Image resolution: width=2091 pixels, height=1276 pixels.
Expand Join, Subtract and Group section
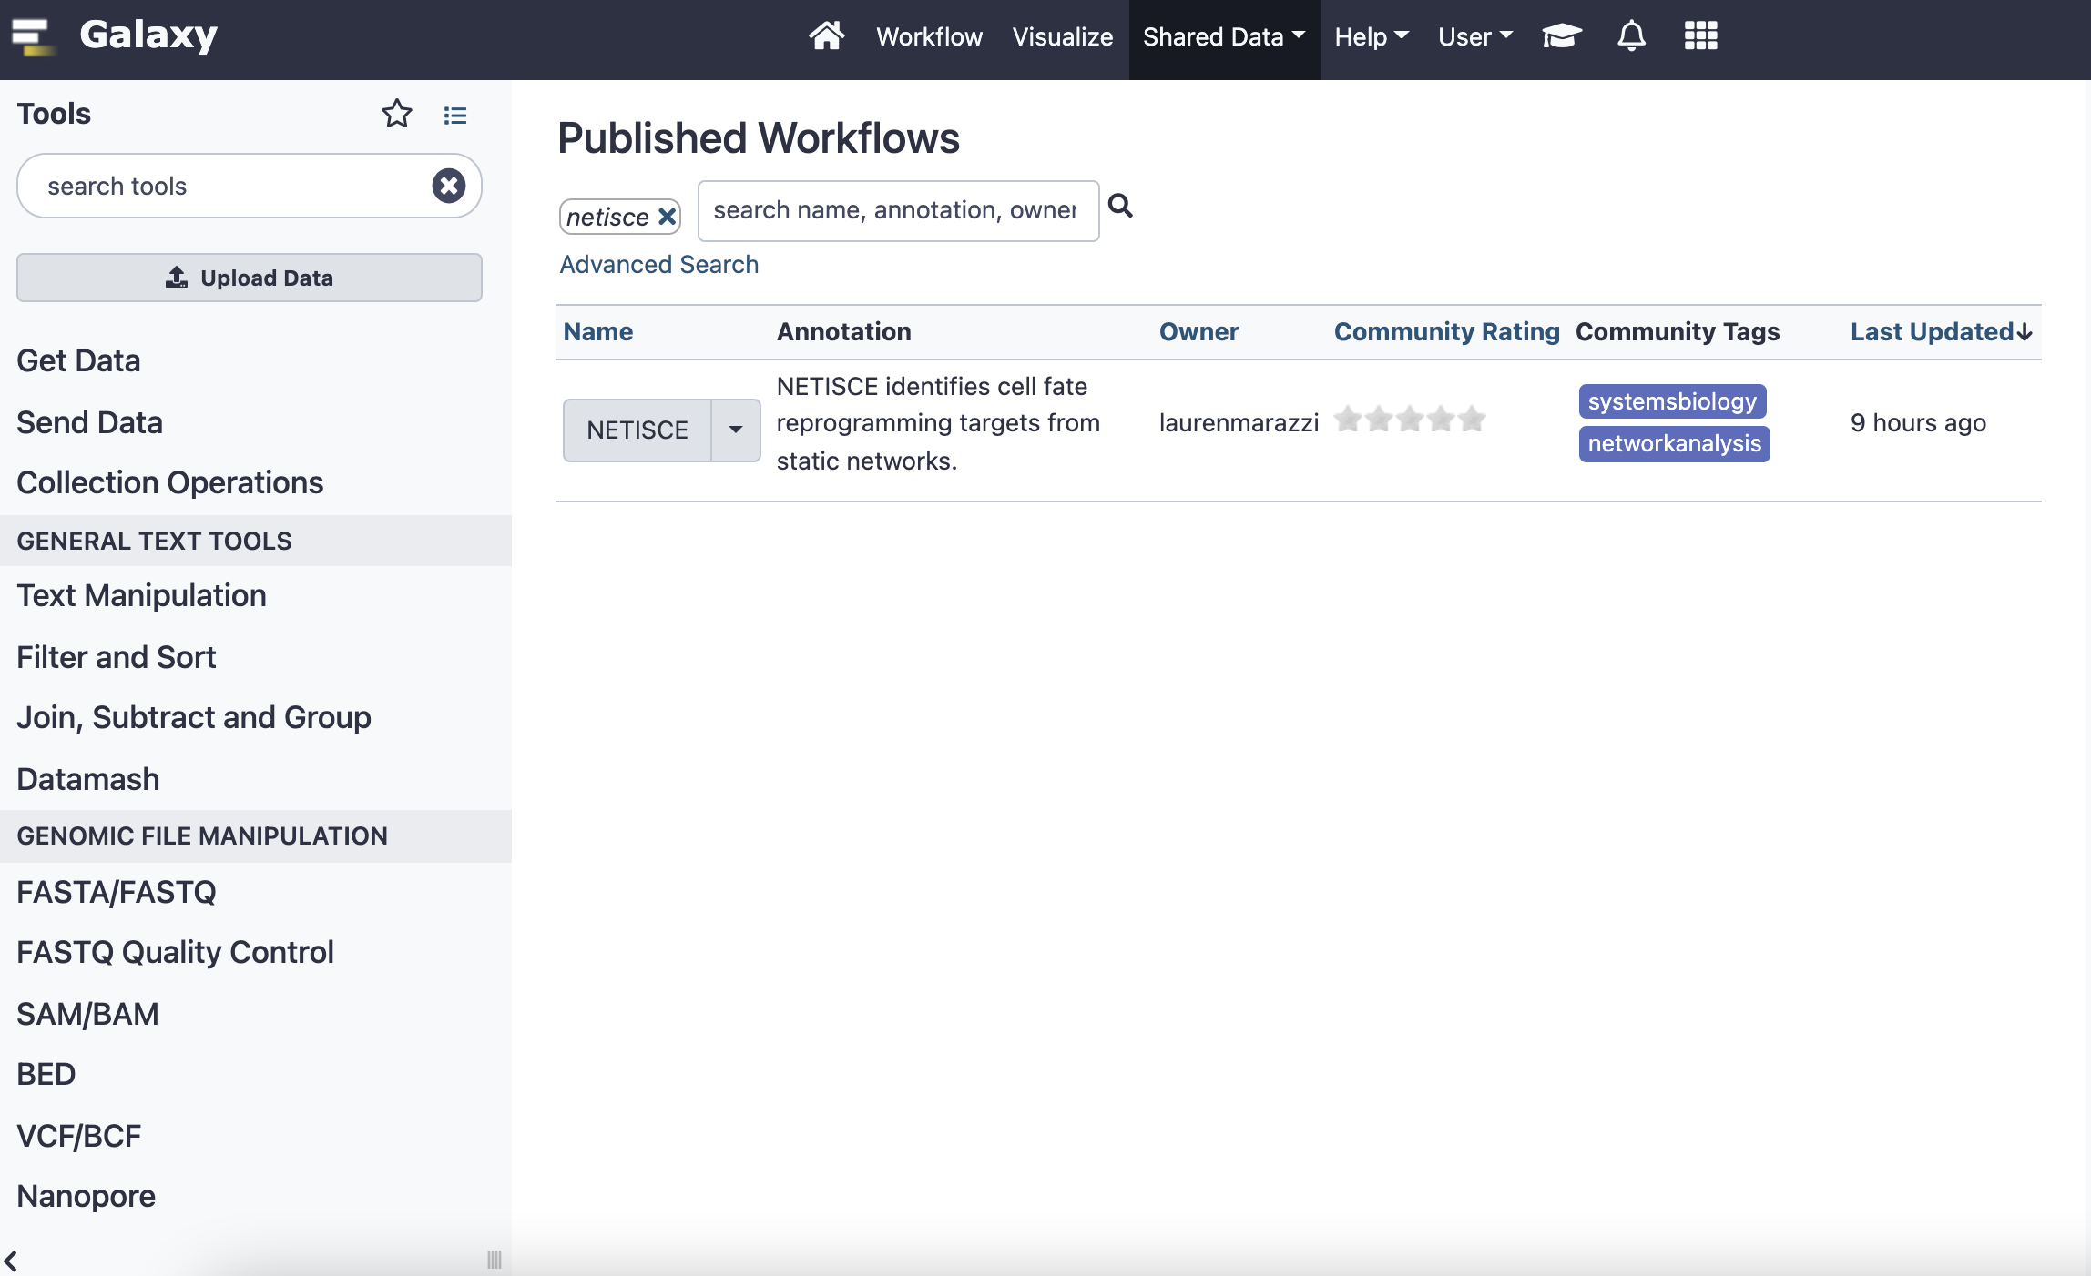point(194,717)
